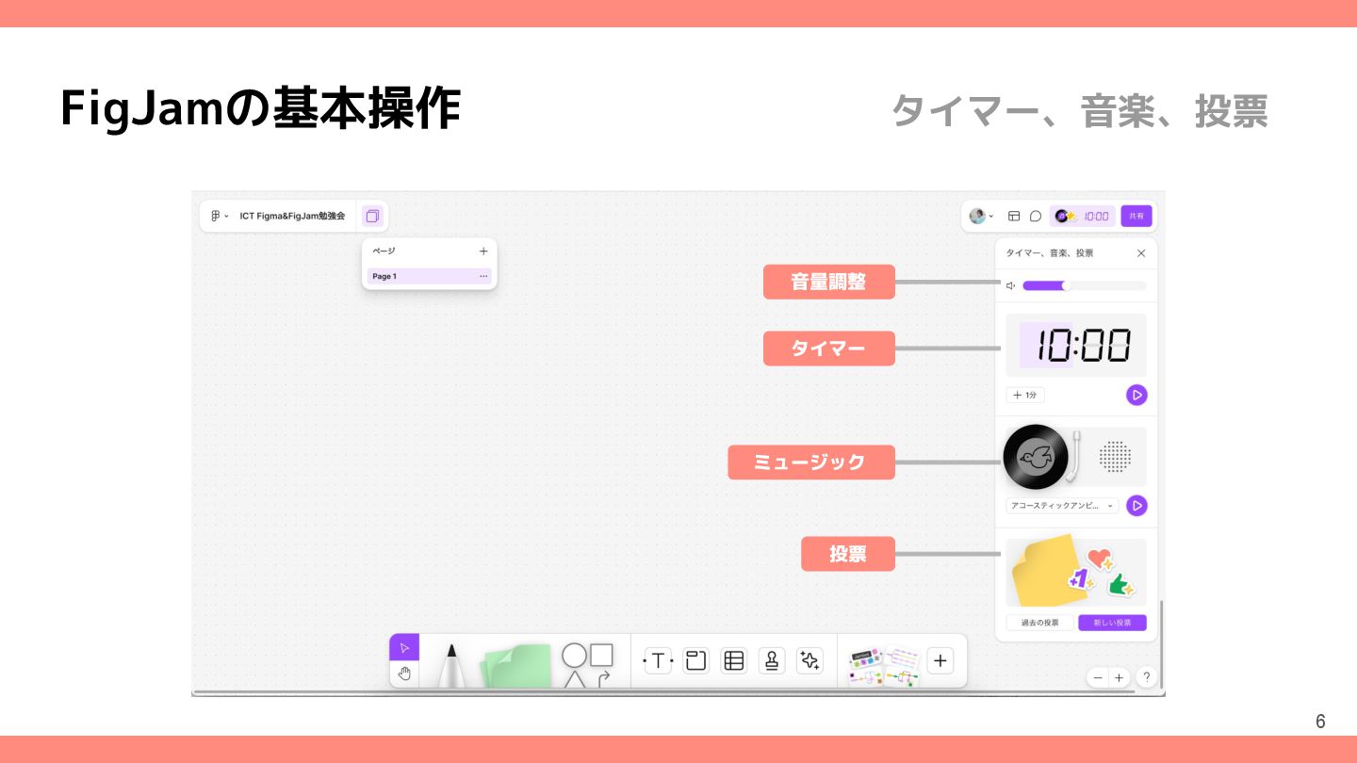This screenshot has height=763, width=1357.
Task: Mute audio with the speaker icon
Action: point(1010,285)
